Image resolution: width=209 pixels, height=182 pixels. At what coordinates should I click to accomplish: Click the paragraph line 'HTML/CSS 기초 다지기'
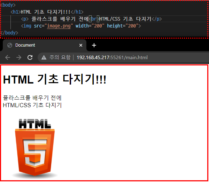point(32,105)
